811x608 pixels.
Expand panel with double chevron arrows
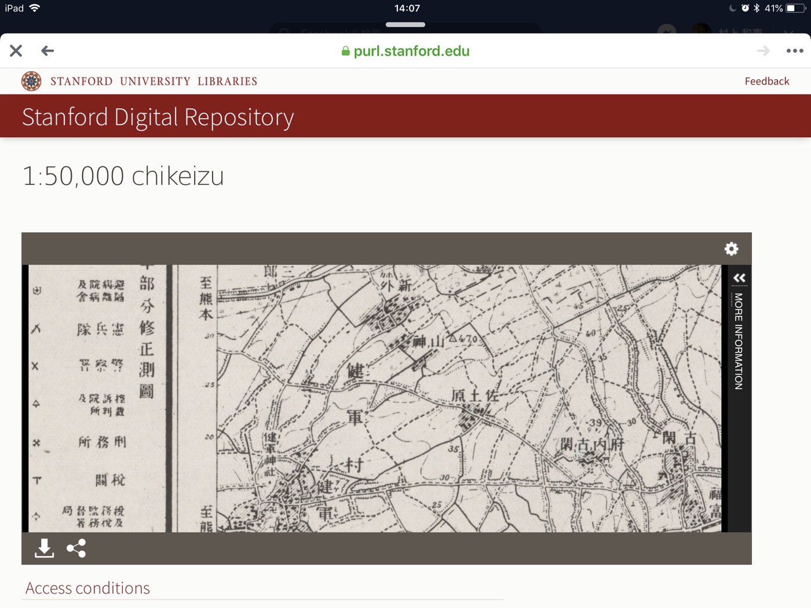click(x=739, y=278)
